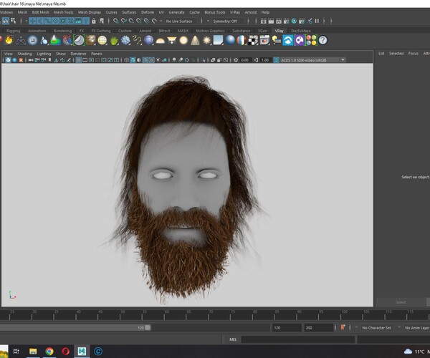Click the playback end time field 120
430x358 pixels.
click(286, 328)
